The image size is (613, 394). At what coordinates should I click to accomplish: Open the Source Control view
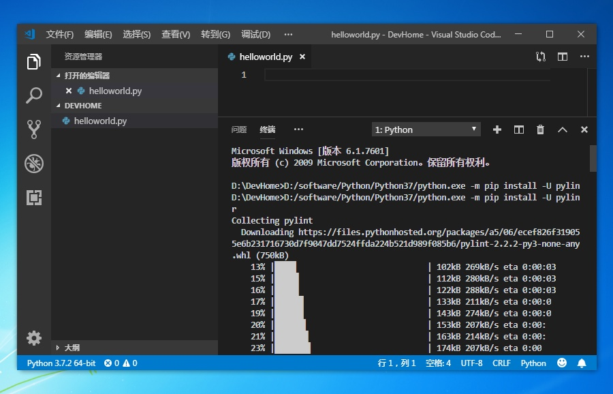[34, 129]
